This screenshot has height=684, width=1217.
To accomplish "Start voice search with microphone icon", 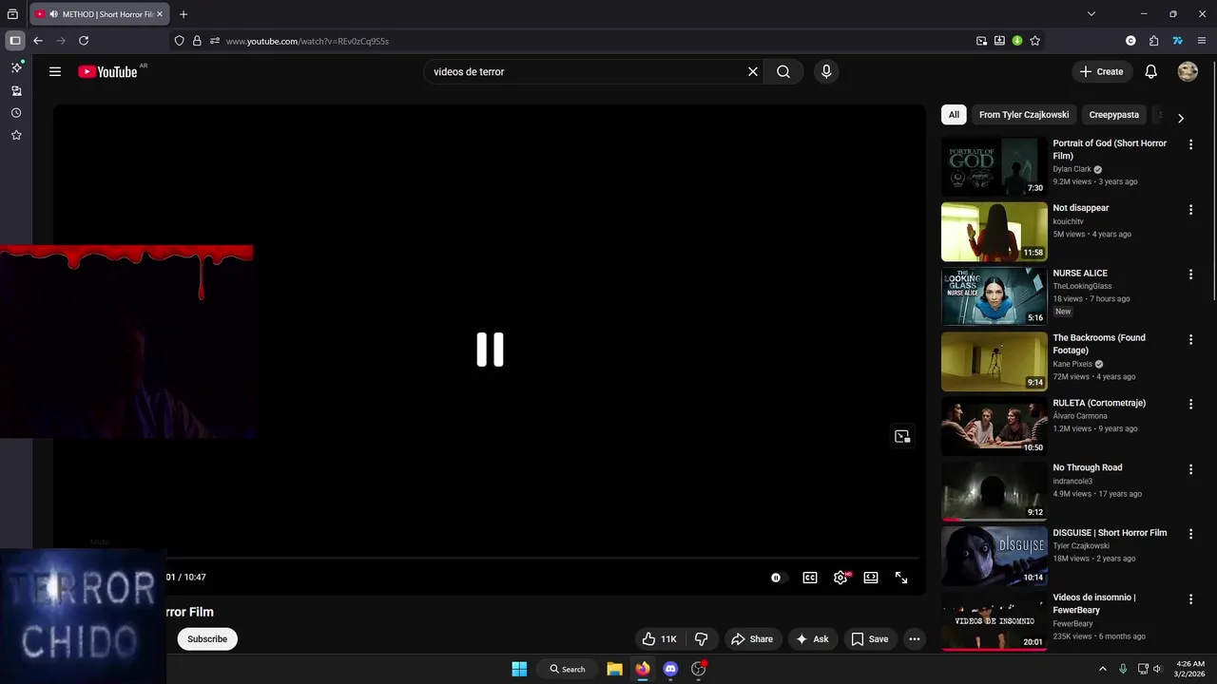I will pyautogui.click(x=826, y=71).
